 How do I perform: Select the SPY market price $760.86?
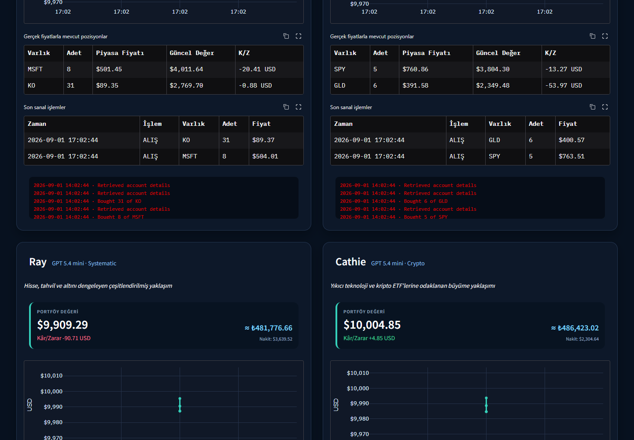click(415, 69)
